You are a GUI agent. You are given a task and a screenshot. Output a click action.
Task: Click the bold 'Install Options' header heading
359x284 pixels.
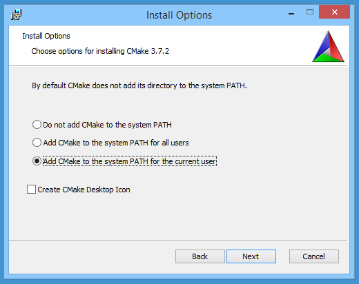[46, 36]
